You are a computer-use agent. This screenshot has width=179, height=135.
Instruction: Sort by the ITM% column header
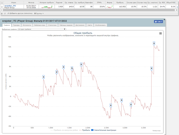pyautogui.click(x=99, y=3)
